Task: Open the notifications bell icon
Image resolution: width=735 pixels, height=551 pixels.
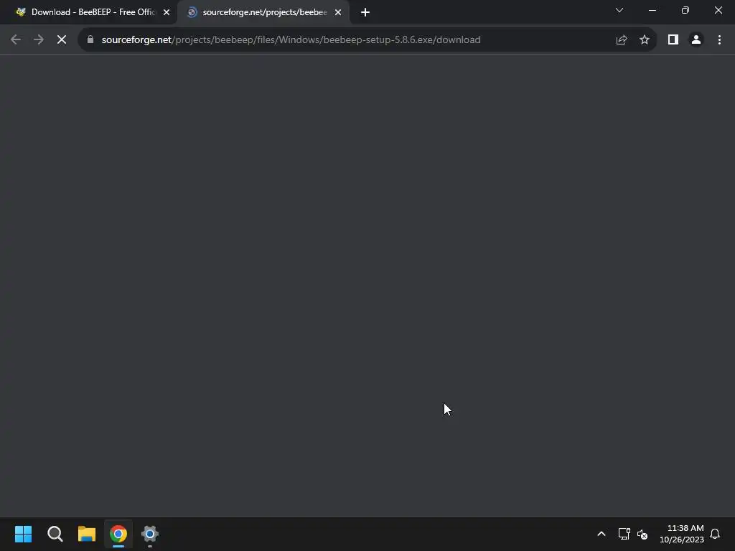Action: click(x=715, y=534)
